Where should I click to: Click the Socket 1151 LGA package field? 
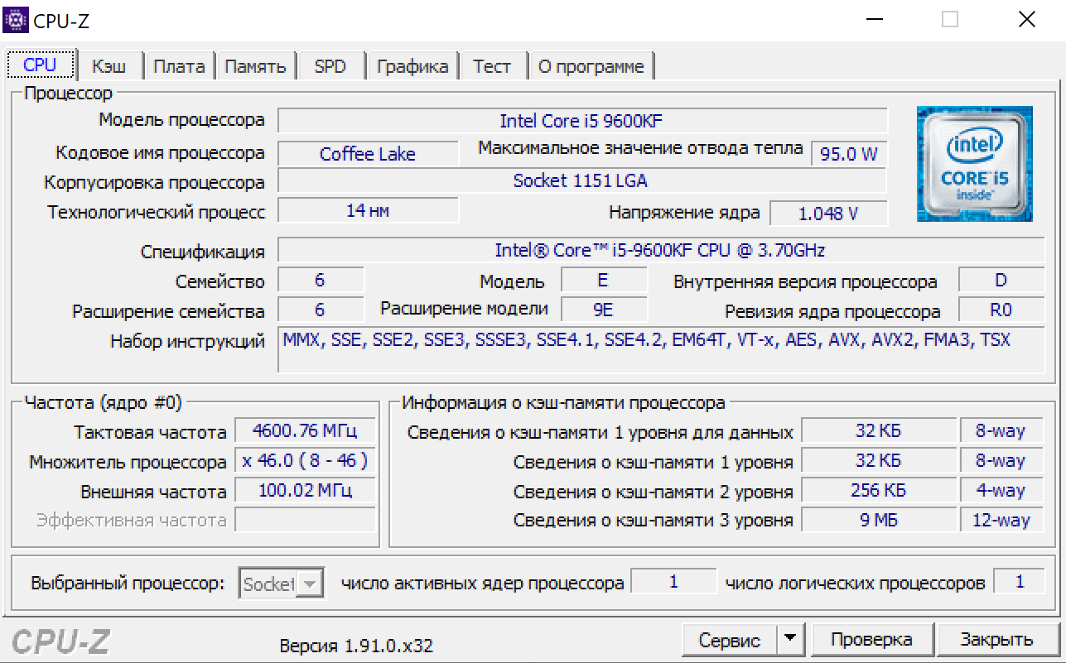582,180
